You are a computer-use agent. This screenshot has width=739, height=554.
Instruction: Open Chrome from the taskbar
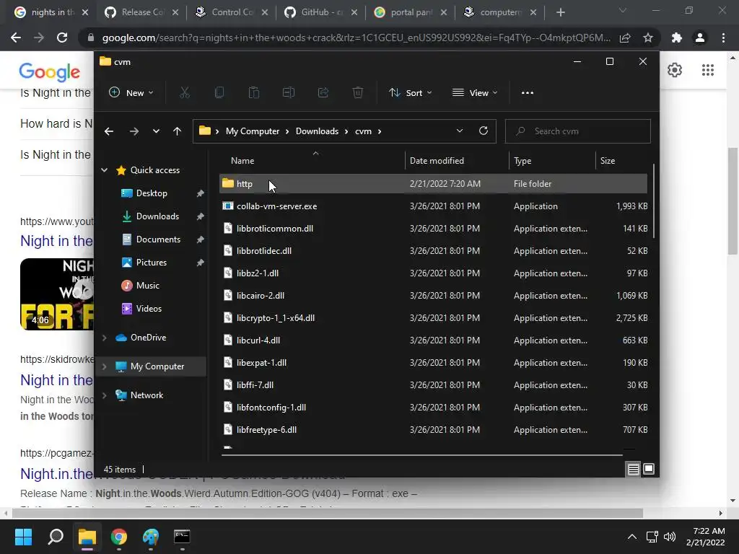119,537
